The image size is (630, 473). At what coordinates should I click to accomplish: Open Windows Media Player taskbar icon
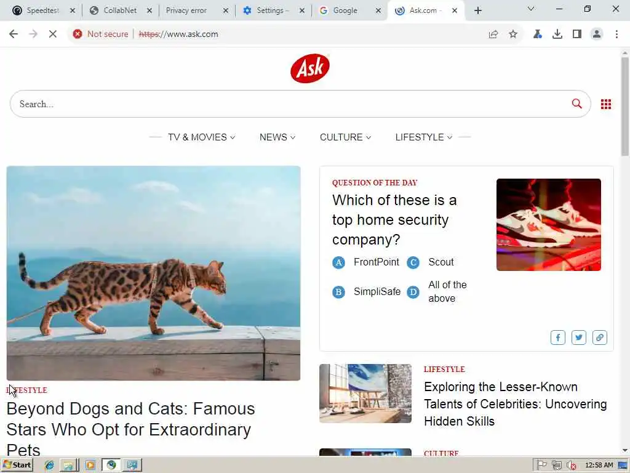(90, 466)
